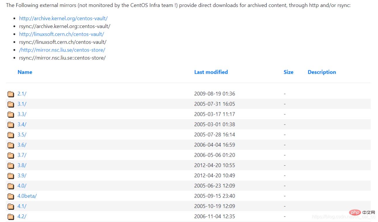Open linuxsoft.cern.ch centos-vault http link
The image size is (378, 222).
(x=62, y=34)
